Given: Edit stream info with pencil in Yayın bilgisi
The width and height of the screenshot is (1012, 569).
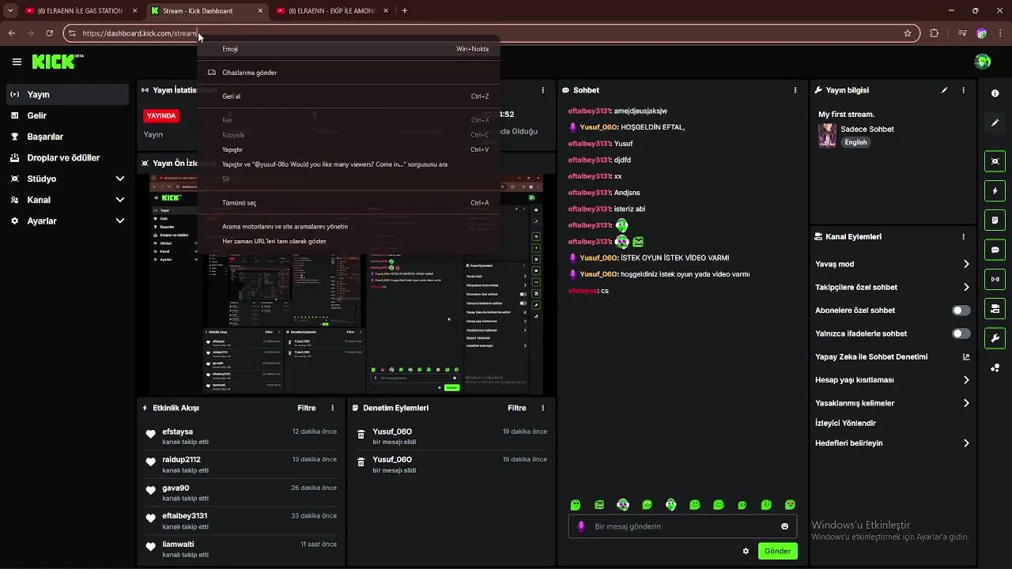Looking at the screenshot, I should tap(944, 90).
